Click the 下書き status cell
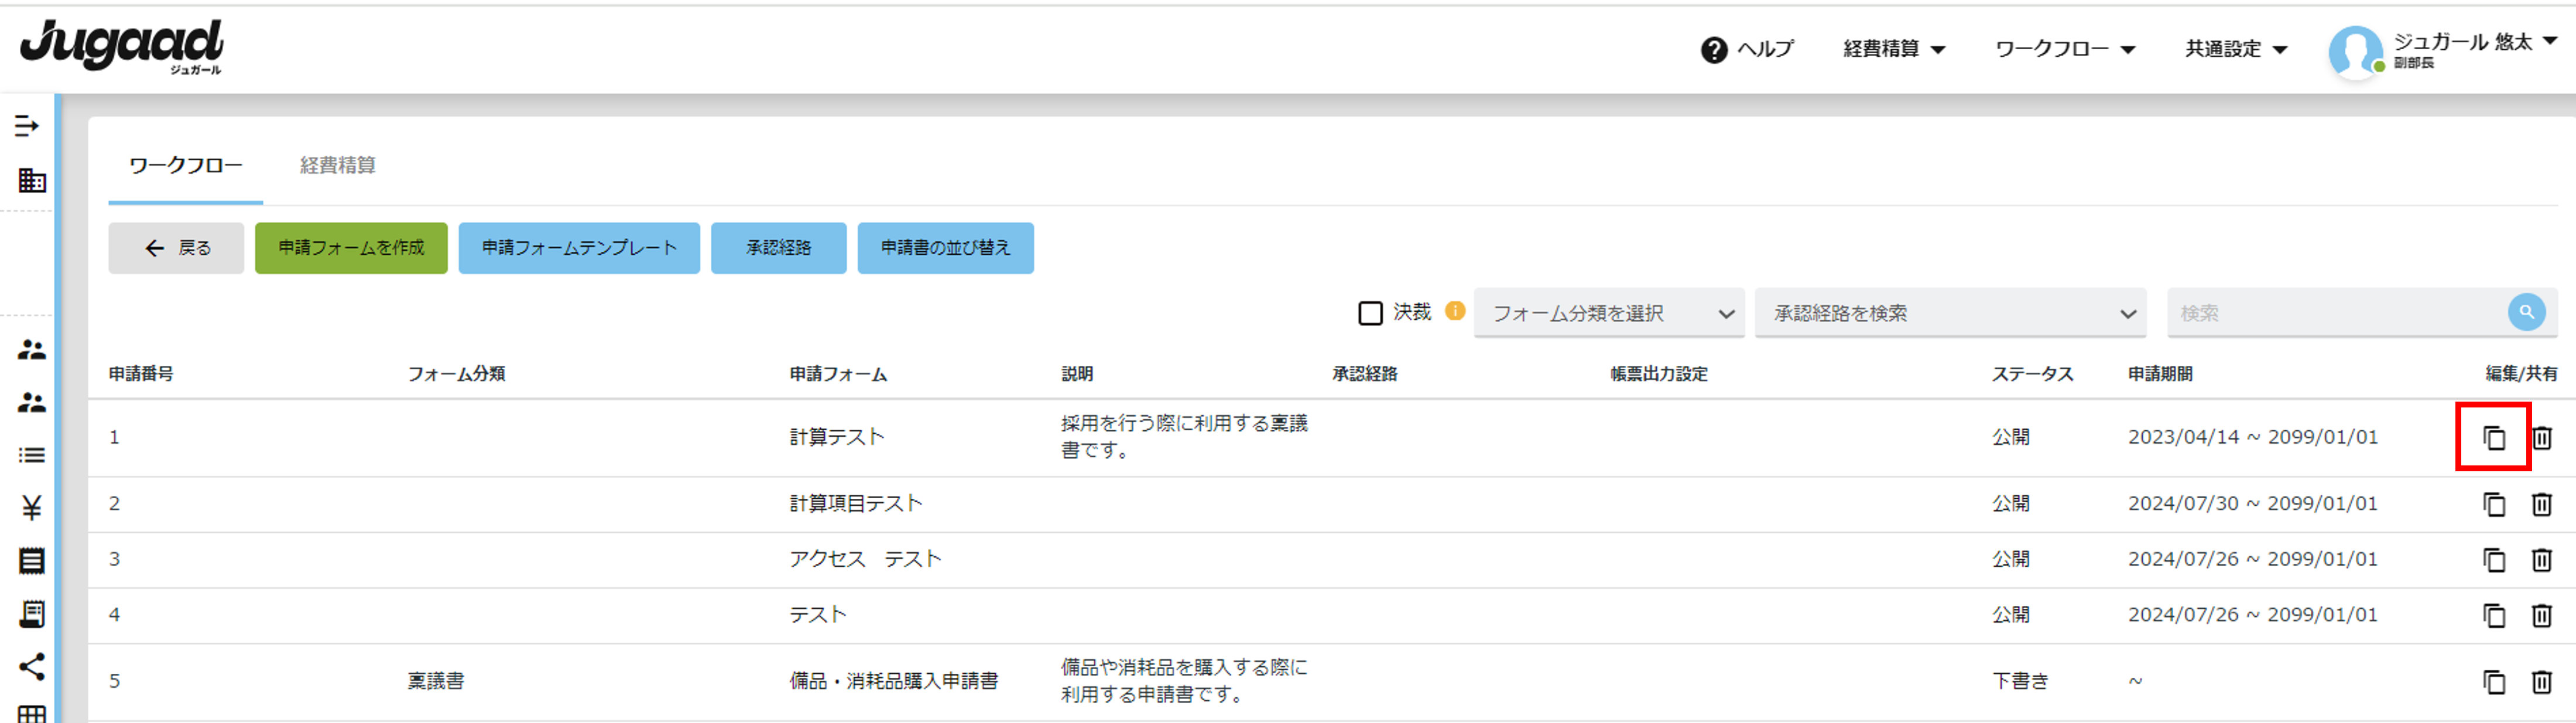The image size is (2576, 723). point(2020,682)
